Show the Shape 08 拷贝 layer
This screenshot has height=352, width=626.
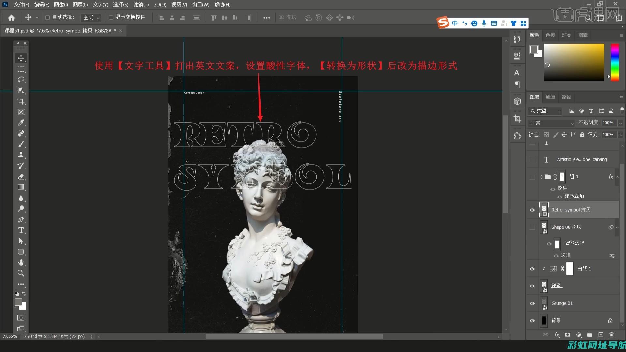pos(532,227)
